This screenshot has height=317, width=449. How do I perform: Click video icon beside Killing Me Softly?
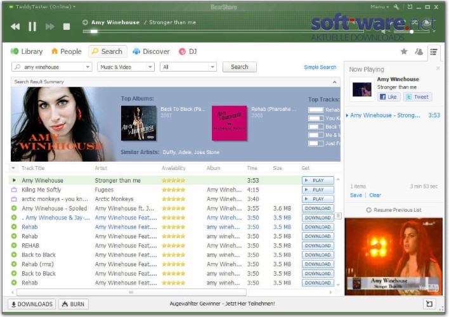14,190
